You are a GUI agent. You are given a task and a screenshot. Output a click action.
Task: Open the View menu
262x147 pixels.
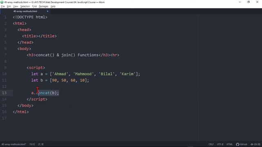(x=16, y=7)
